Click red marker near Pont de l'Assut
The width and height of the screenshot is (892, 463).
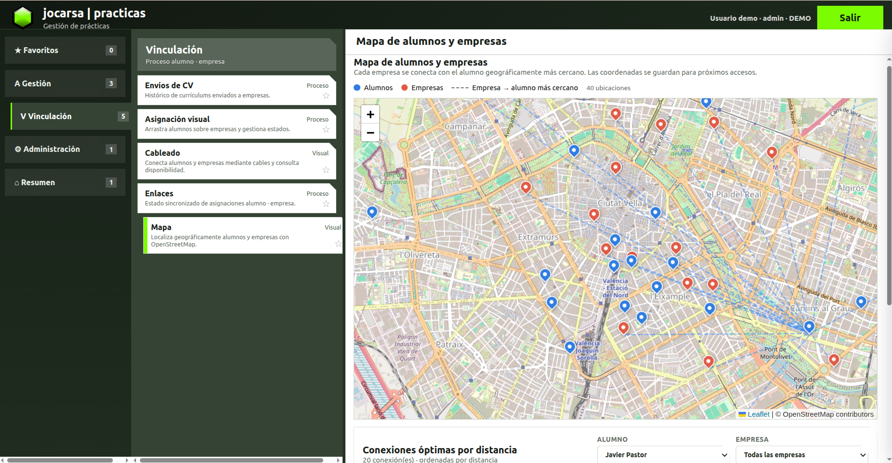(834, 359)
